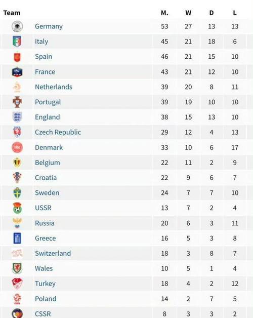Sort table by the M. column header
This screenshot has height=318, width=253.
coord(164,13)
